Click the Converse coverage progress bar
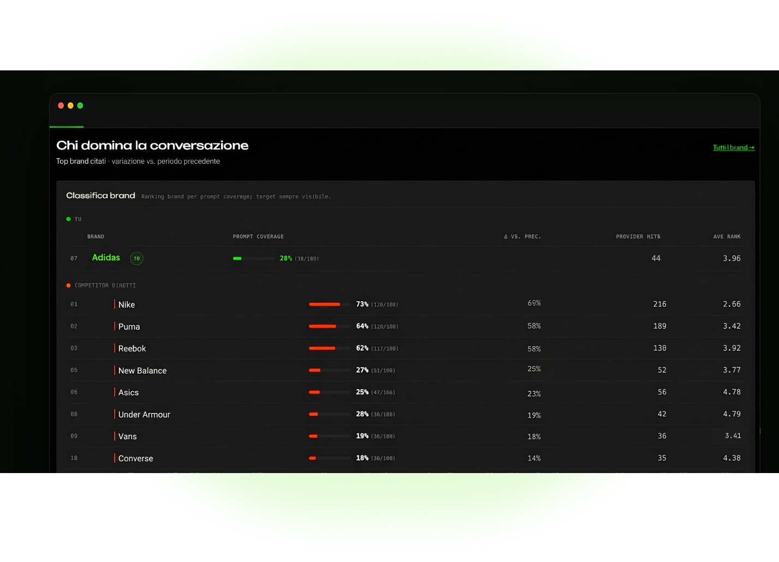Screen dimensions: 779x562 click(x=330, y=458)
